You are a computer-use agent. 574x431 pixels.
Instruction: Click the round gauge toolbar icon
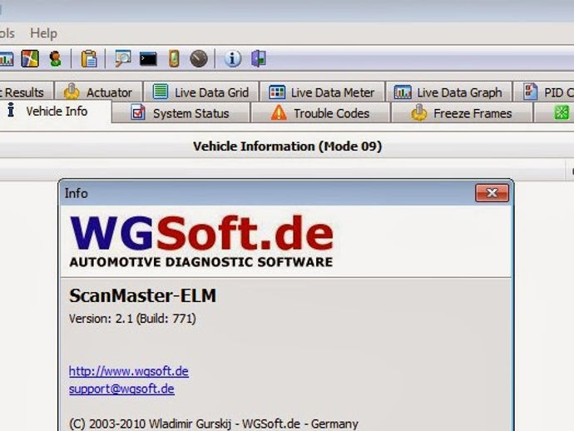199,58
